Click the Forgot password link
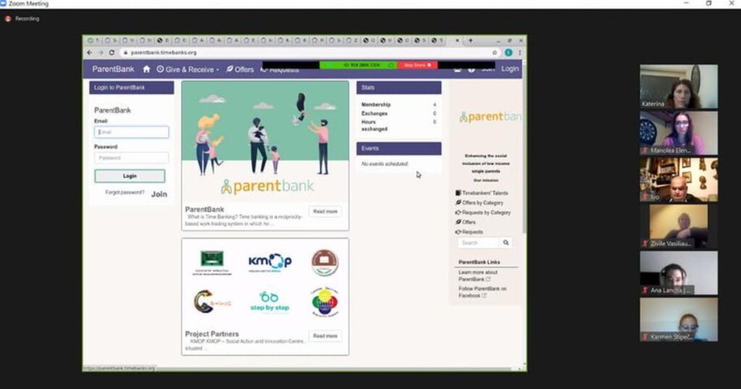This screenshot has height=389, width=741. [x=124, y=193]
